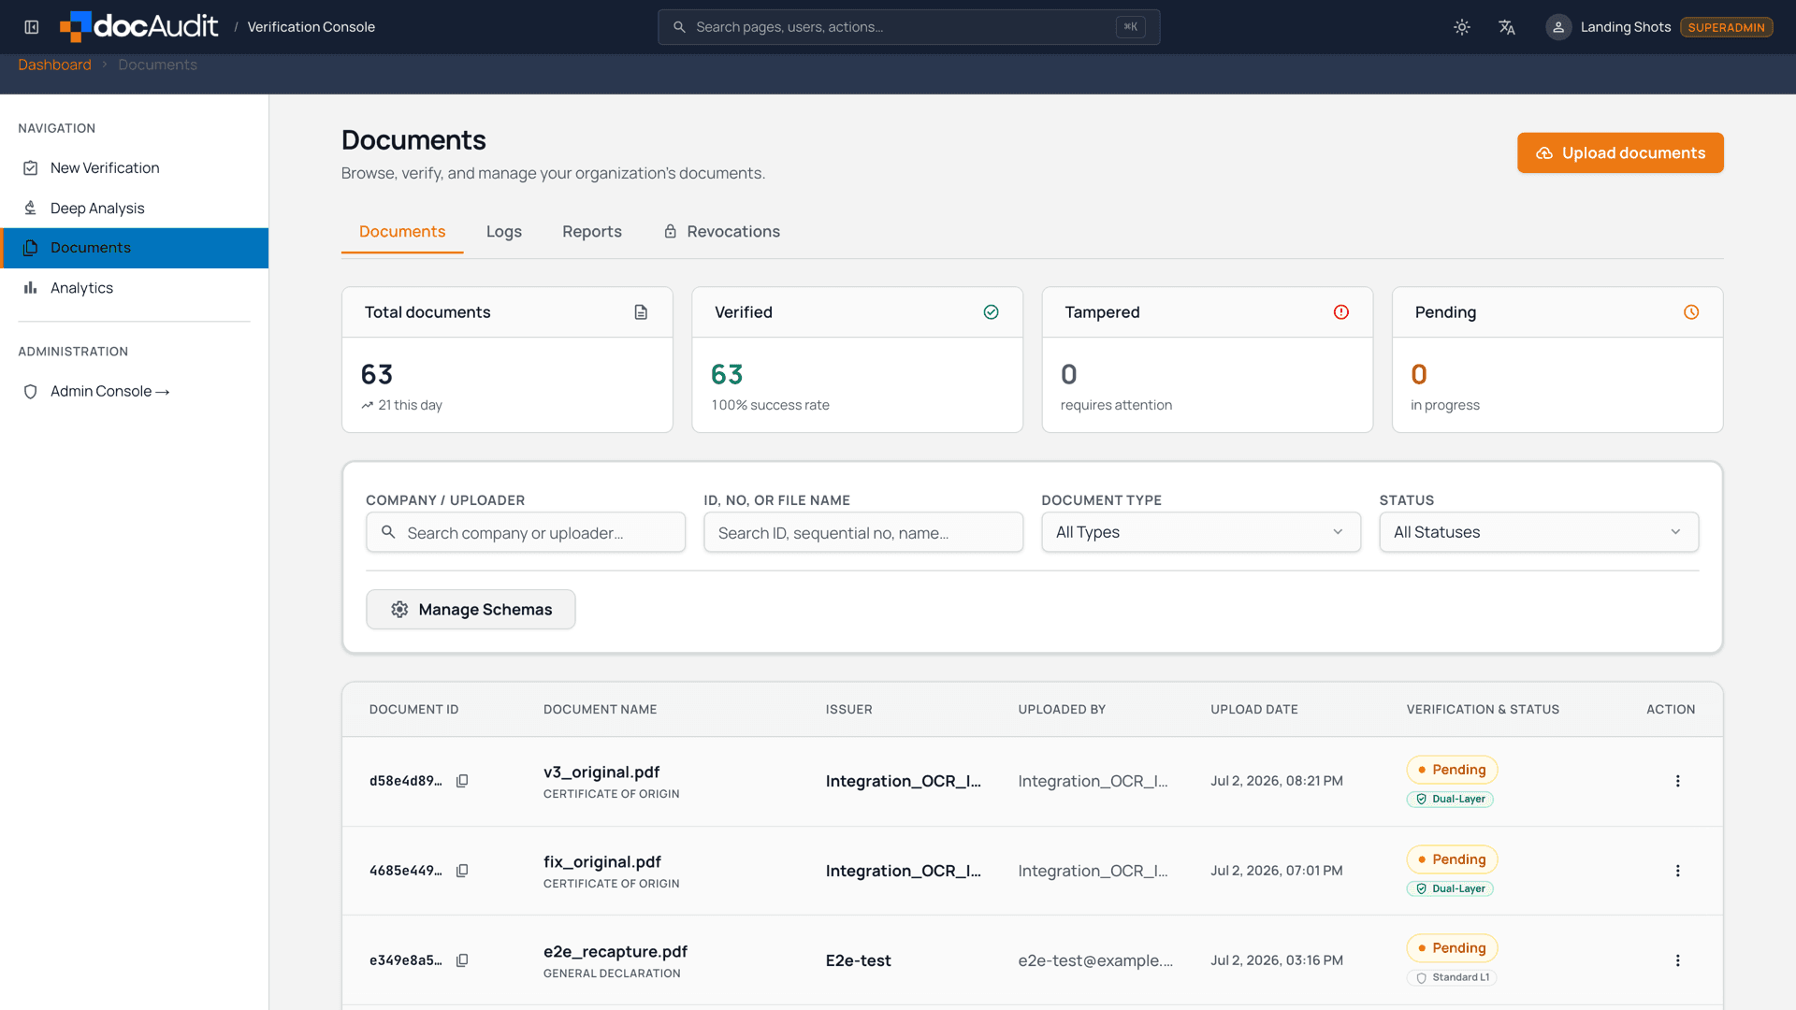This screenshot has height=1010, width=1796.
Task: Copy document ID 4685e449
Action: [462, 871]
